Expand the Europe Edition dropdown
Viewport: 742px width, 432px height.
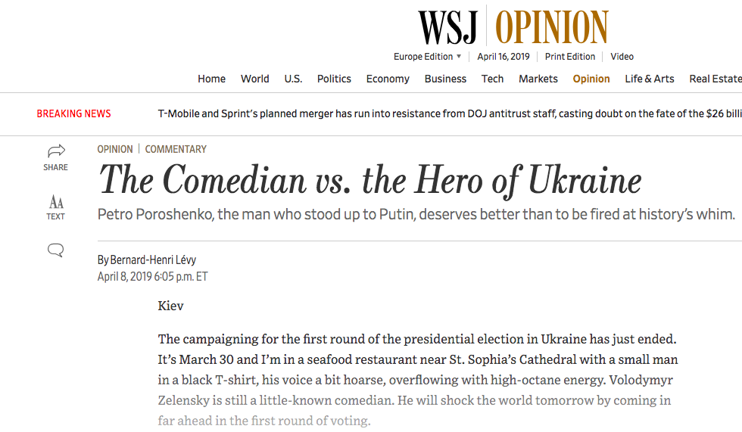[427, 57]
